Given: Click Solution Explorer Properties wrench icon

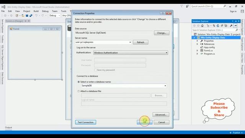Looking at the screenshot, I should pos(231,26).
